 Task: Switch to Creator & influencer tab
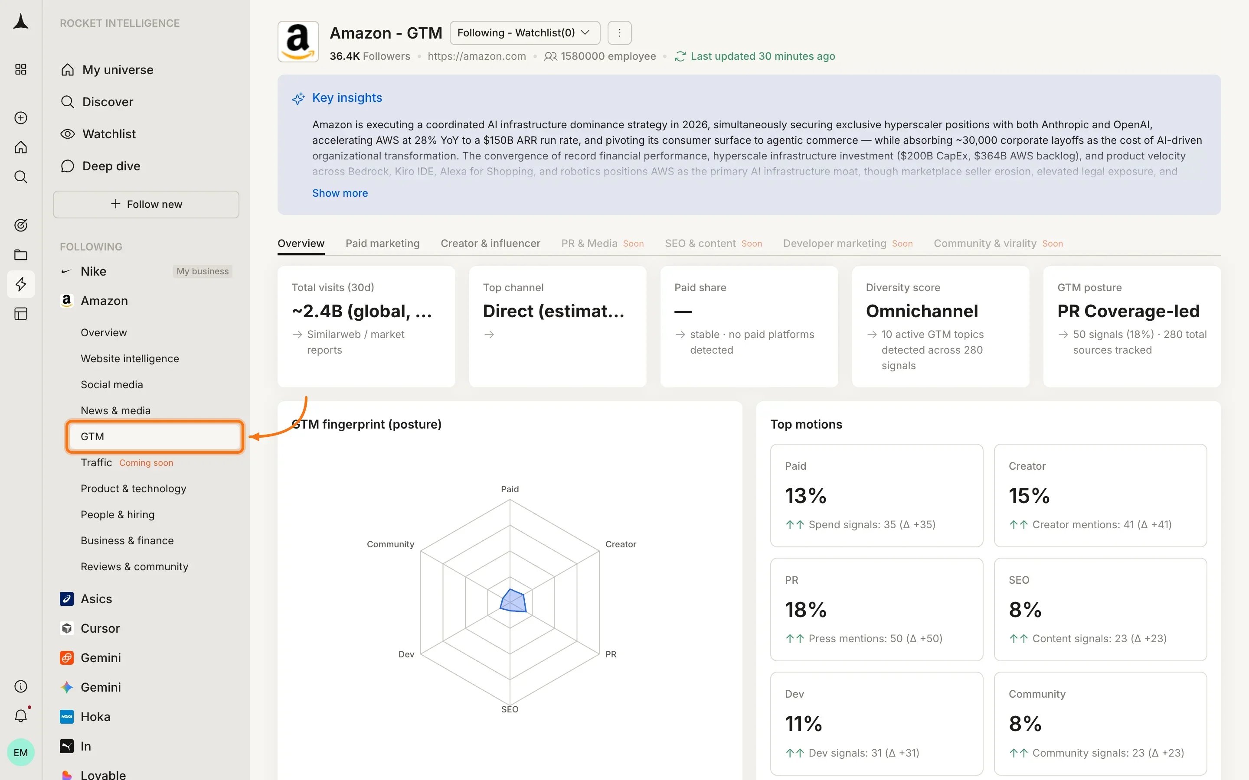click(490, 244)
